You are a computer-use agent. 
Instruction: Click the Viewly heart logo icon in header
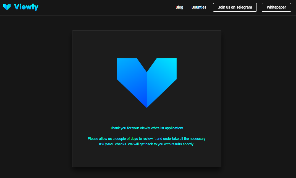pos(7,7)
